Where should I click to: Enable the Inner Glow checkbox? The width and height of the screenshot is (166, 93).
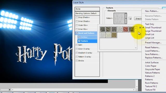(x=77, y=29)
